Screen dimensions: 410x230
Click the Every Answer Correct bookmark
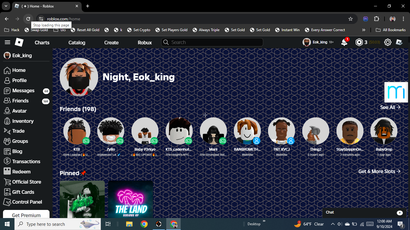click(325, 30)
